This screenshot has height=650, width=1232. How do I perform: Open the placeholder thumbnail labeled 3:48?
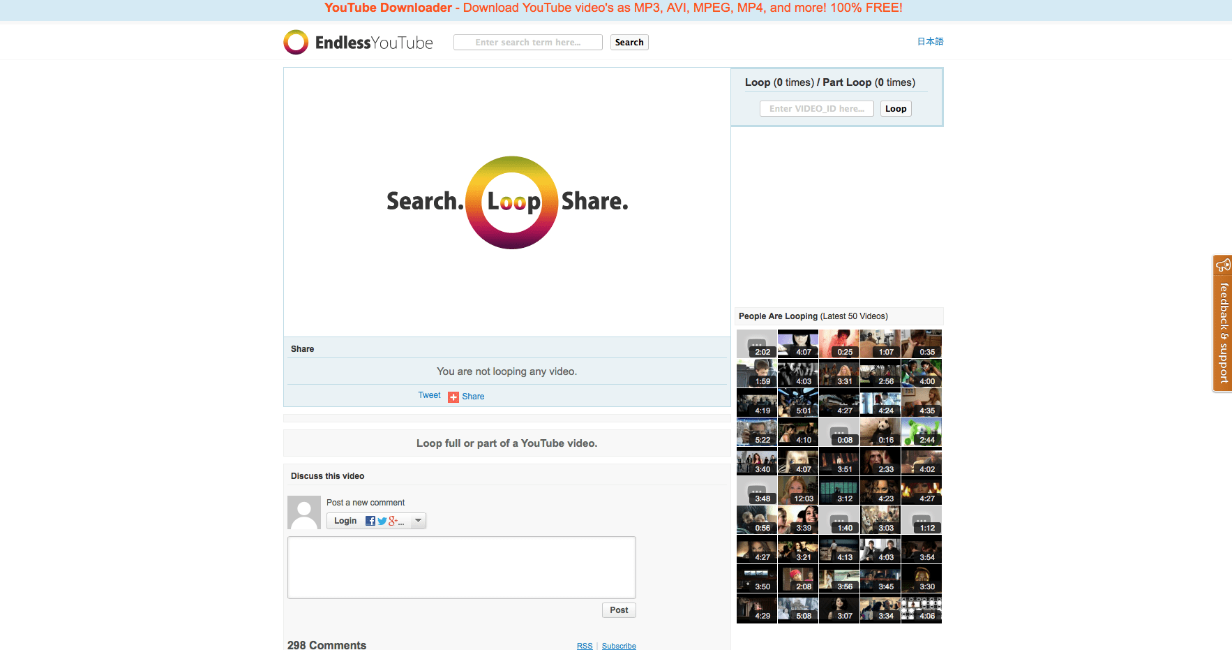click(x=757, y=490)
